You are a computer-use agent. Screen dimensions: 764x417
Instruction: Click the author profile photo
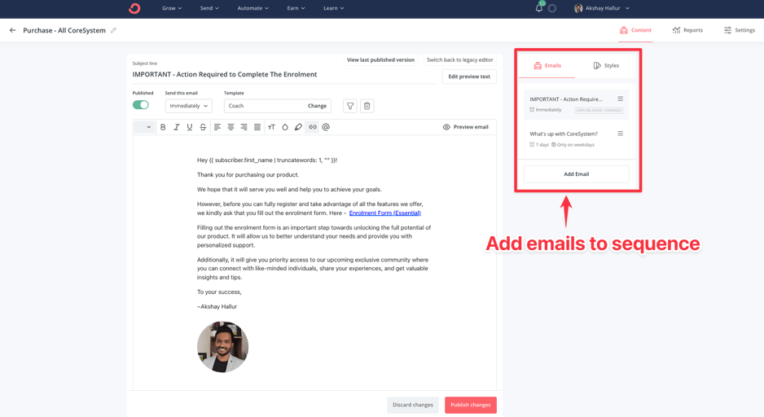(222, 347)
